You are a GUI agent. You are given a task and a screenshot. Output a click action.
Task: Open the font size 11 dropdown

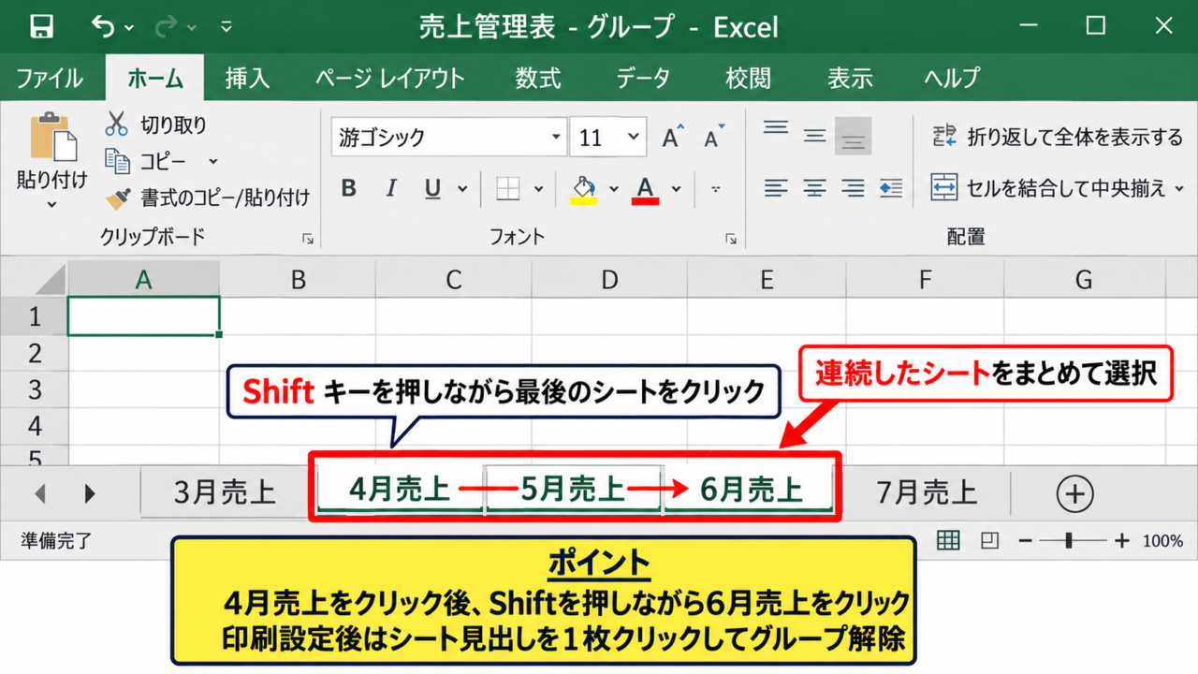(x=635, y=138)
